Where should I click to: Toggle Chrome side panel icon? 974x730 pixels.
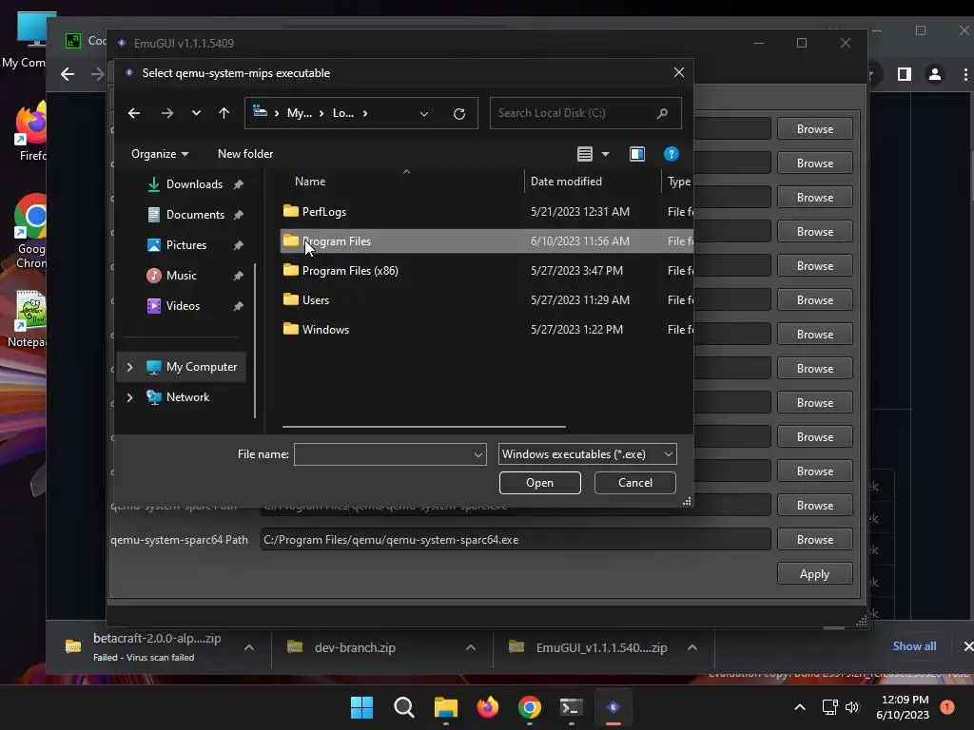(x=905, y=74)
